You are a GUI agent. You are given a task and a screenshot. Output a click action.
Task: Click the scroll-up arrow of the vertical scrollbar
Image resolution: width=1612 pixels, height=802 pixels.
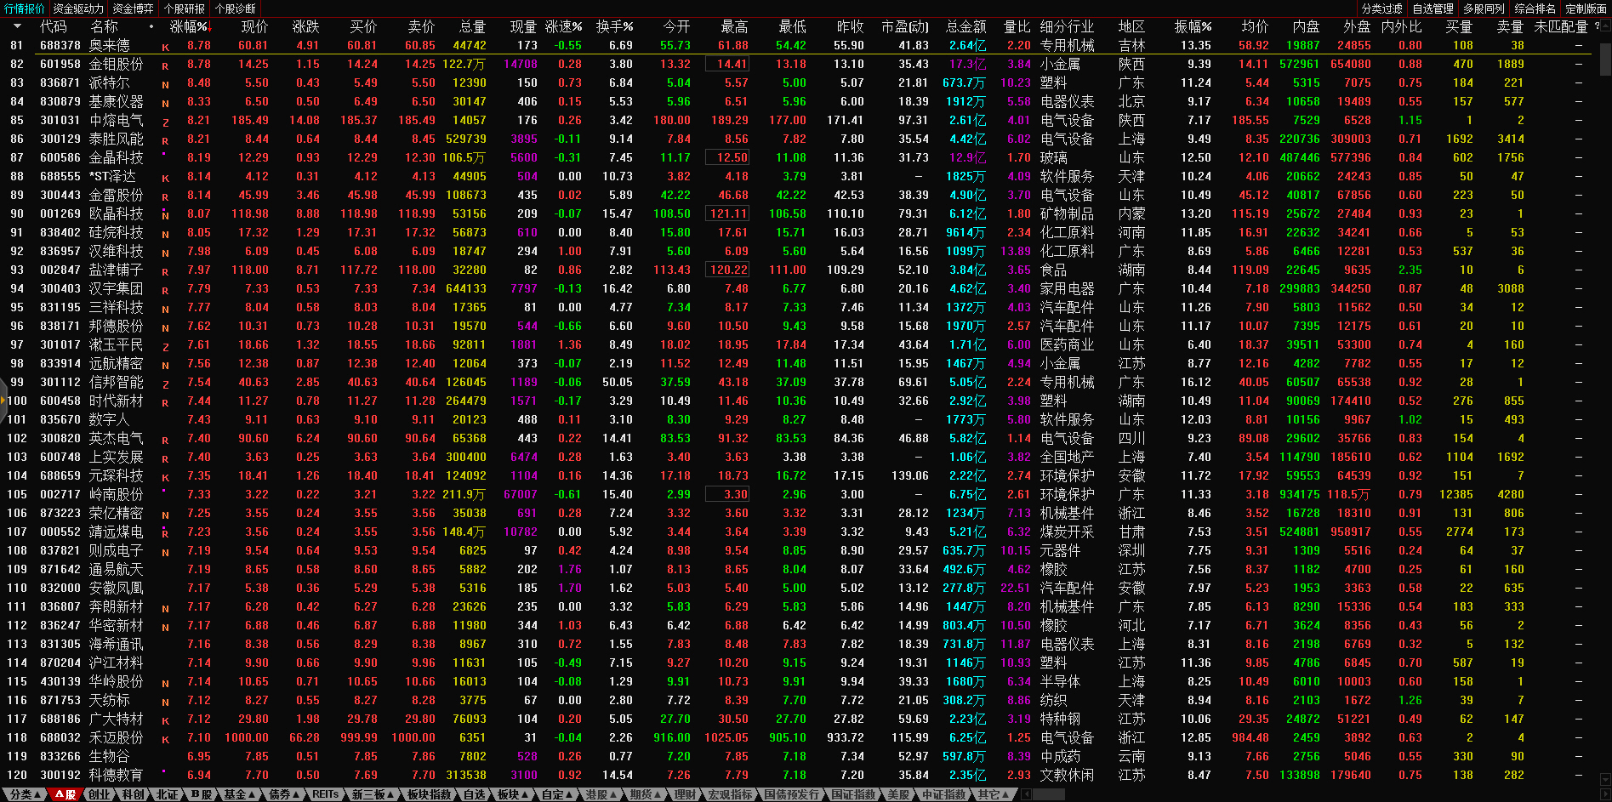click(x=1605, y=26)
